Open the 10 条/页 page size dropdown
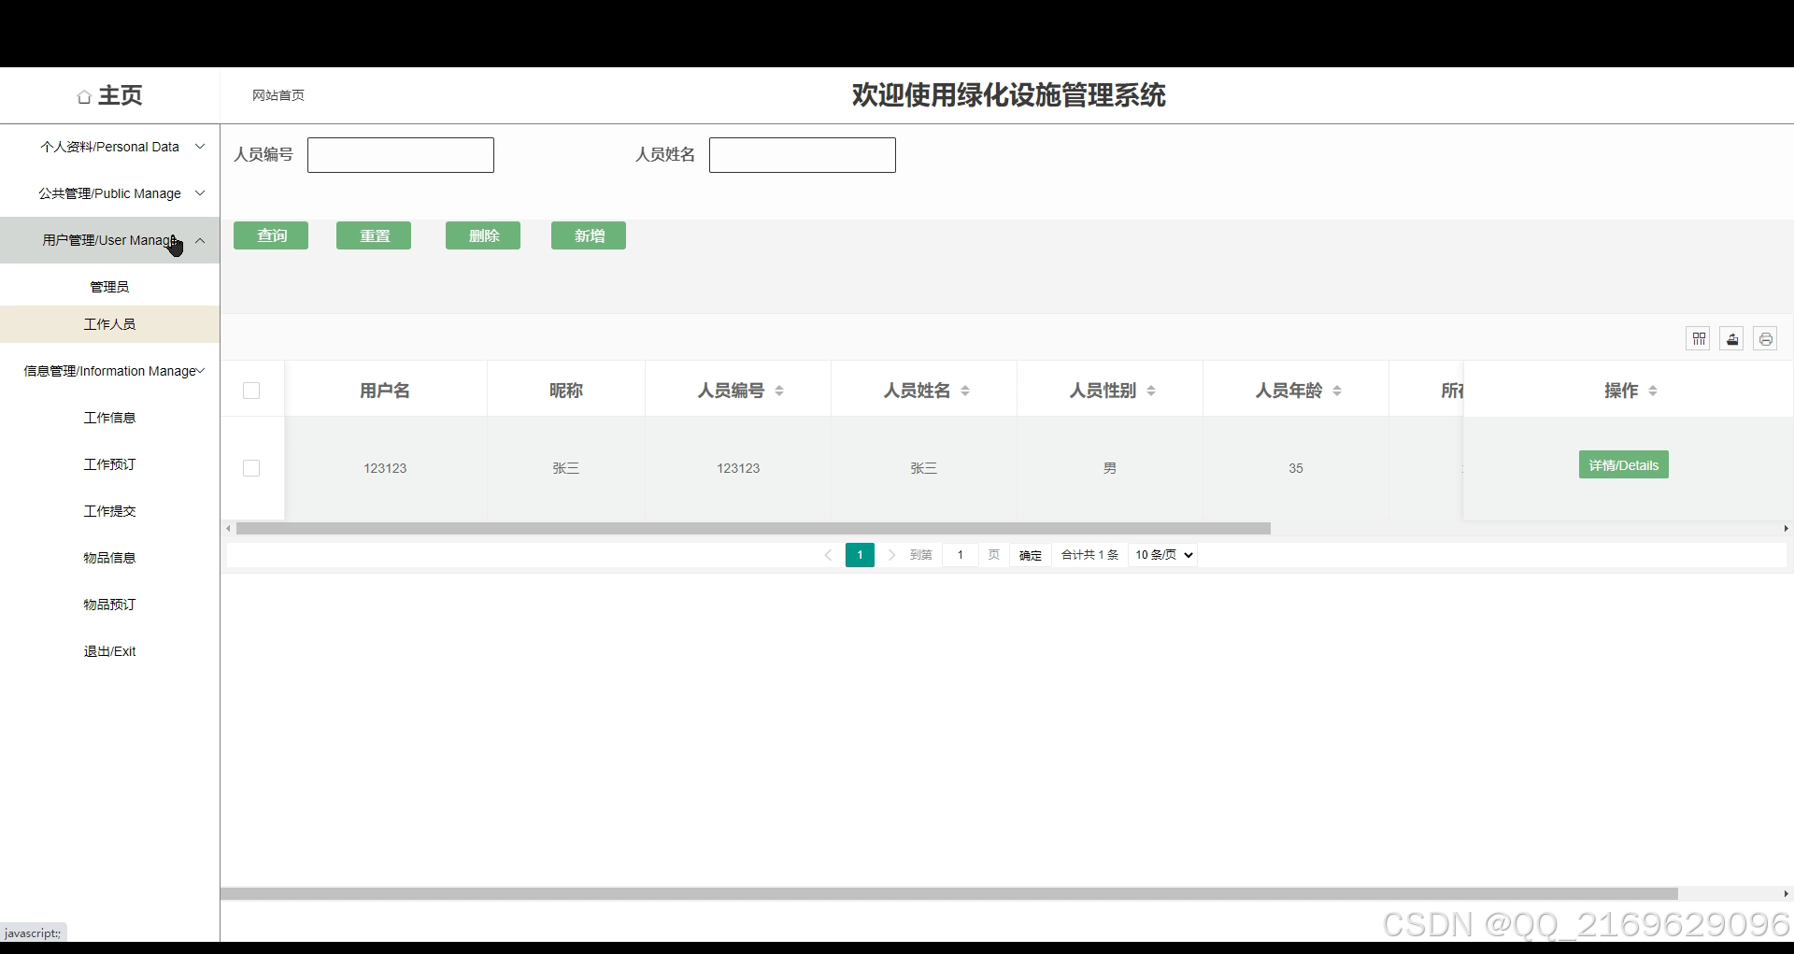1794x954 pixels. pos(1162,555)
